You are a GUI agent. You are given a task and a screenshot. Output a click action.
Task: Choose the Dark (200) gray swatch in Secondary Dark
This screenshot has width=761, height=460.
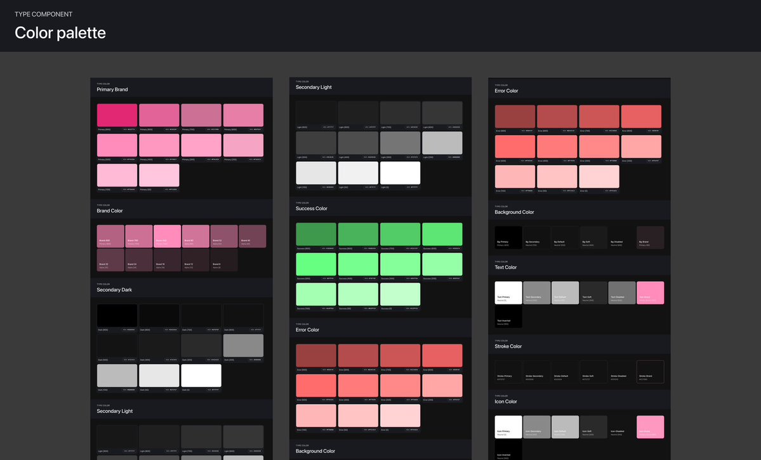pos(243,346)
